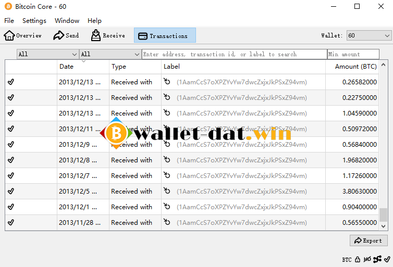Click the synced checkmark status icon
Image resolution: width=393 pixels, height=267 pixels.
coord(387,259)
